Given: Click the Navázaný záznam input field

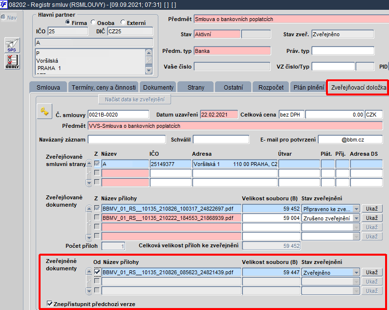Looking at the screenshot, I should click(127, 140).
